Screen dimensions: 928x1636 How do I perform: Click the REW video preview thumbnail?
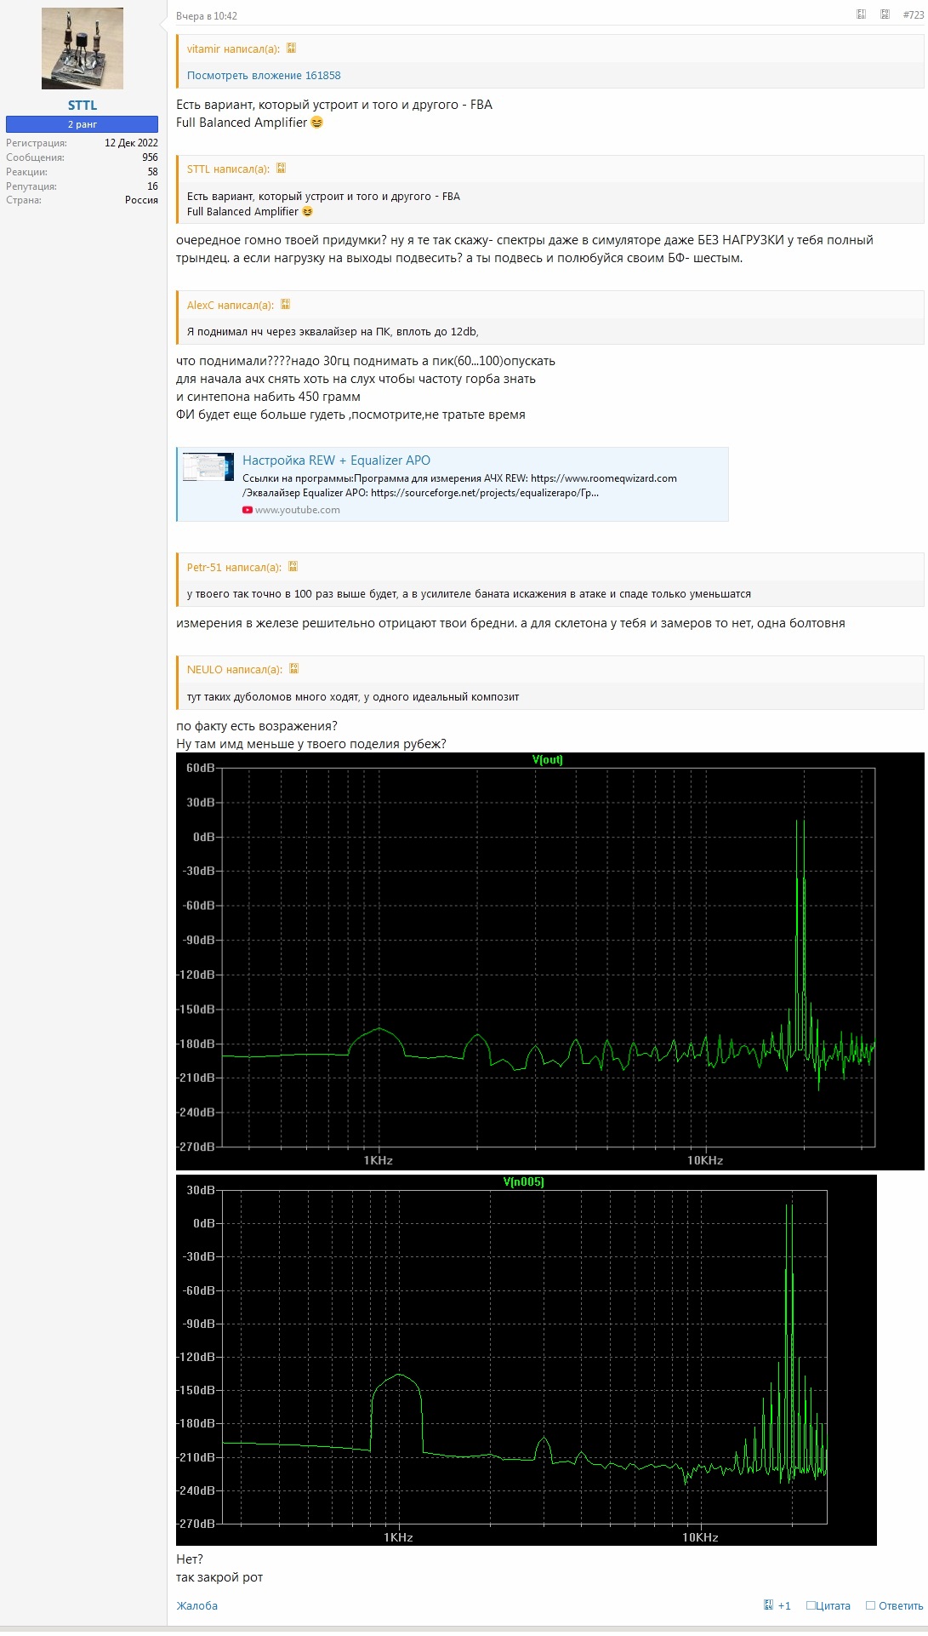point(208,467)
